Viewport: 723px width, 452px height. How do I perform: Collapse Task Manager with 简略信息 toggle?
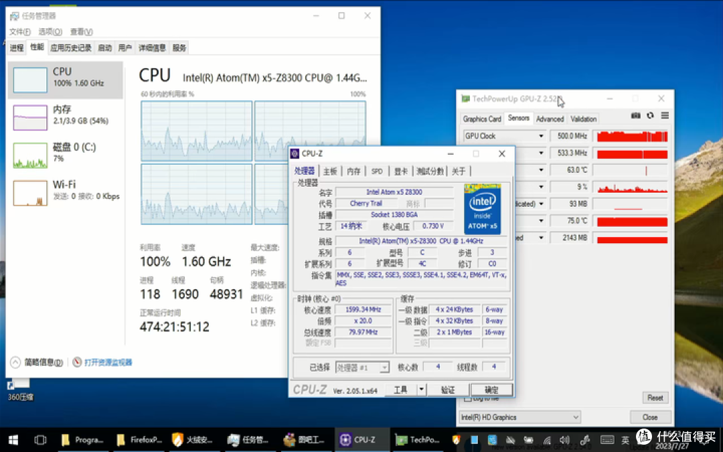point(36,362)
